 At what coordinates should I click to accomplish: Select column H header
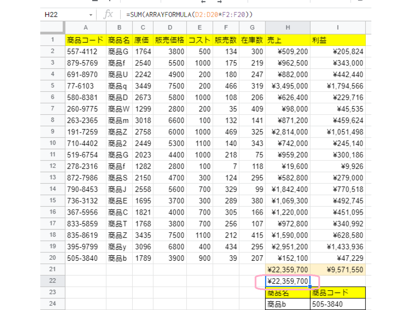(x=288, y=28)
